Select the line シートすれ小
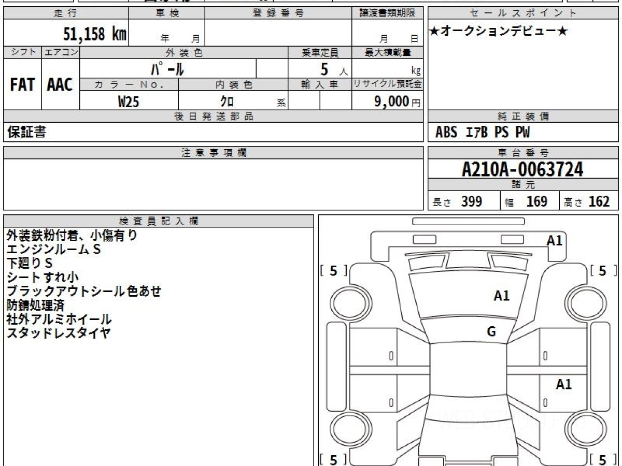The image size is (622, 466). click(43, 278)
